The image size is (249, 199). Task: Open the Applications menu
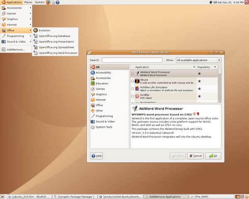(12, 2)
